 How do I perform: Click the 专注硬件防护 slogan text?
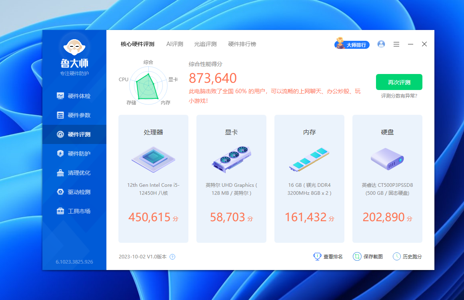[x=74, y=73]
